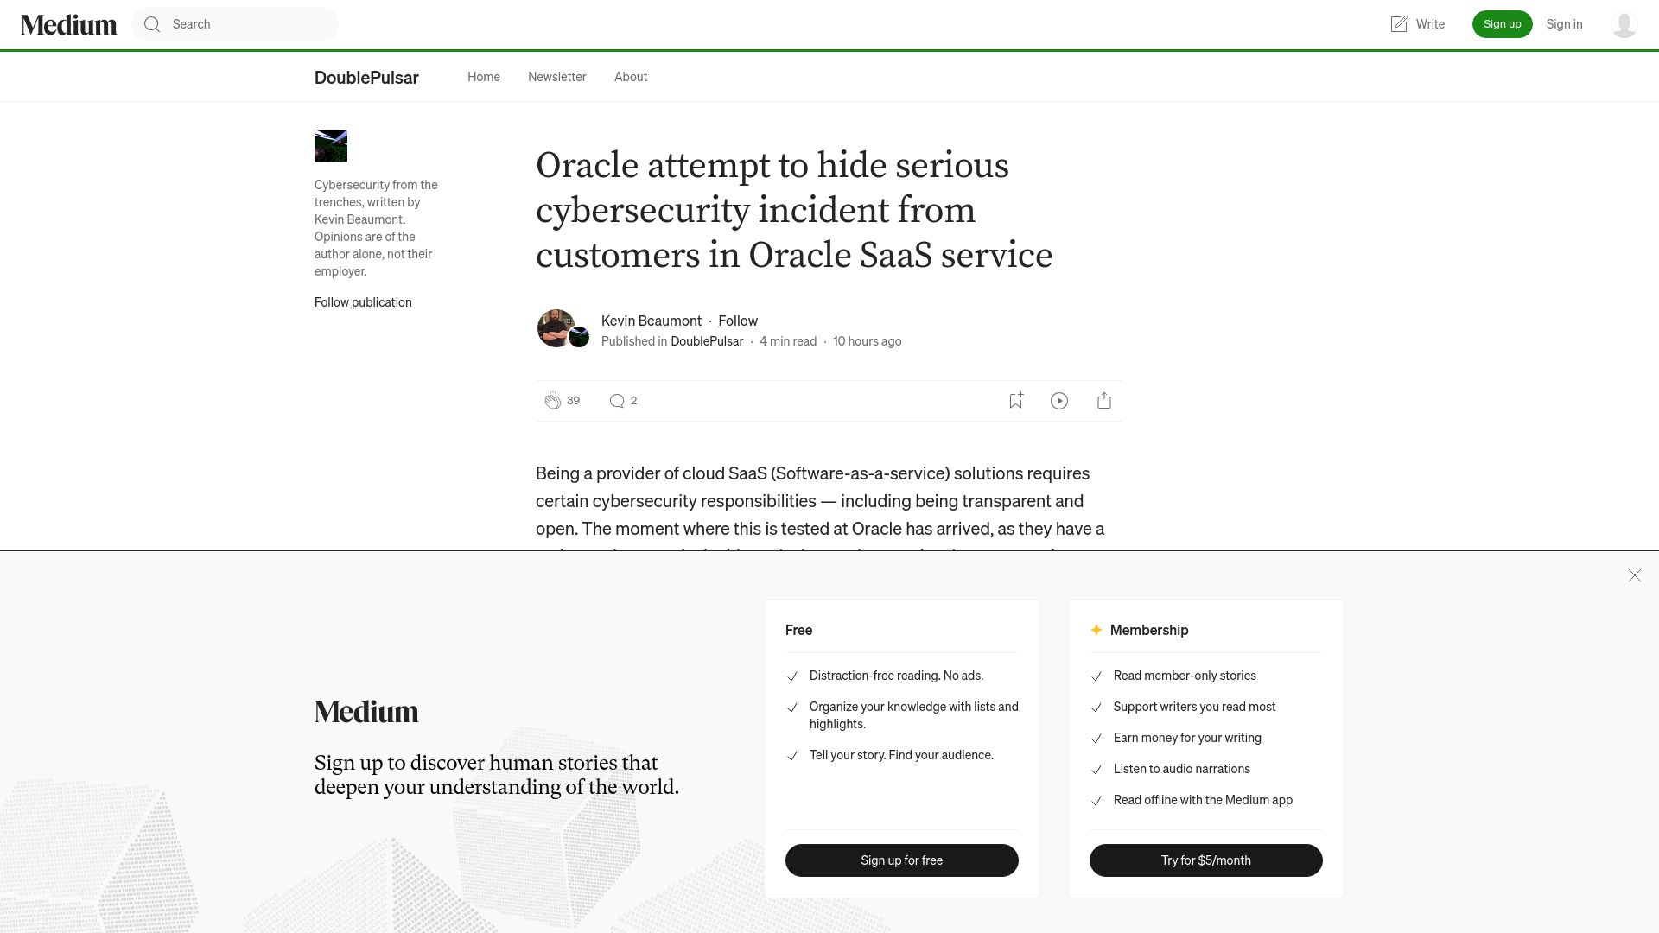1659x933 pixels.
Task: Click "Tell your story. Find your audience." text
Action: (x=901, y=755)
